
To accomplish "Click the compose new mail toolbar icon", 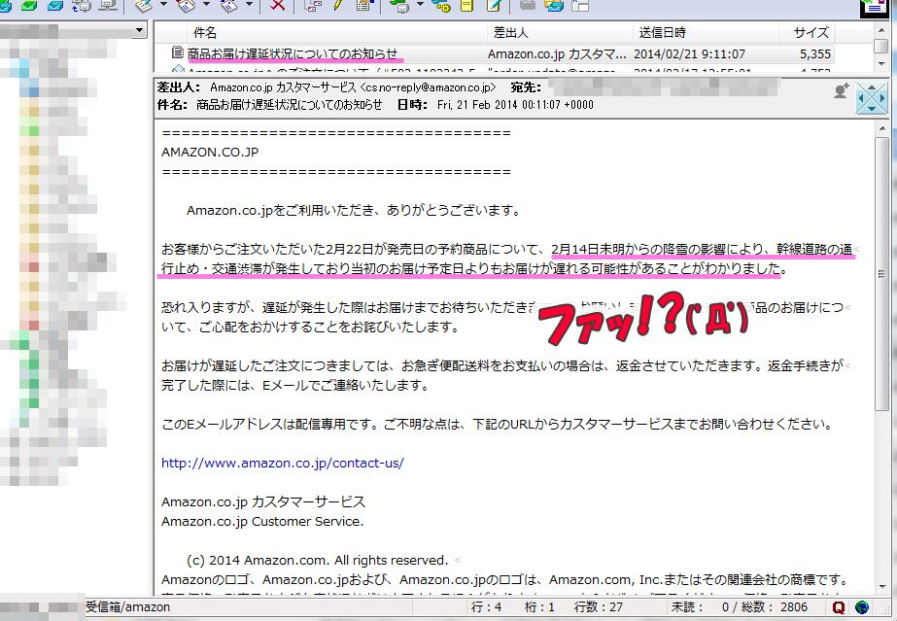I will tap(144, 5).
